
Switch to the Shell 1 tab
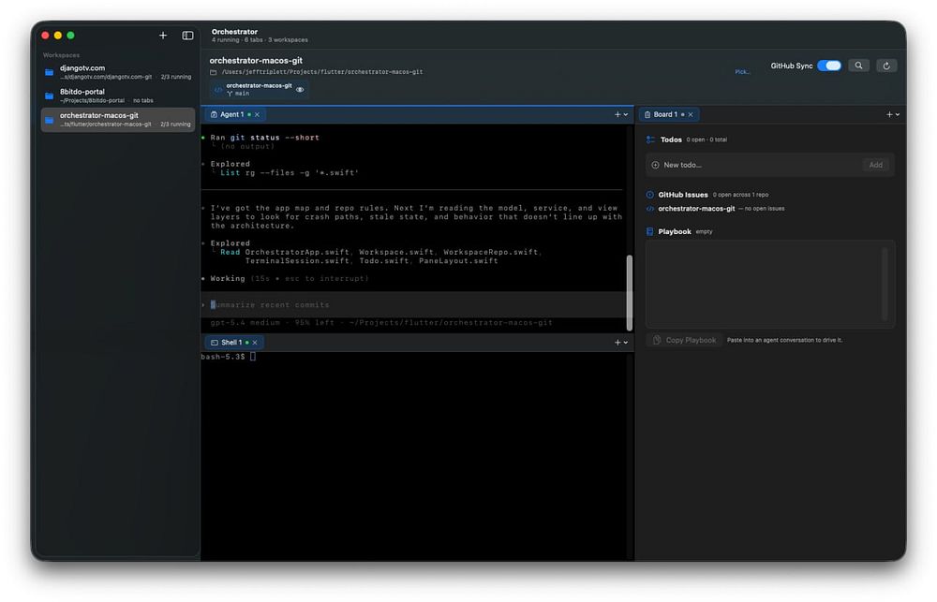coord(231,343)
